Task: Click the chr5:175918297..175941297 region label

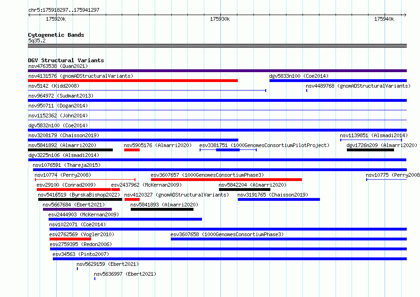Action: point(64,10)
